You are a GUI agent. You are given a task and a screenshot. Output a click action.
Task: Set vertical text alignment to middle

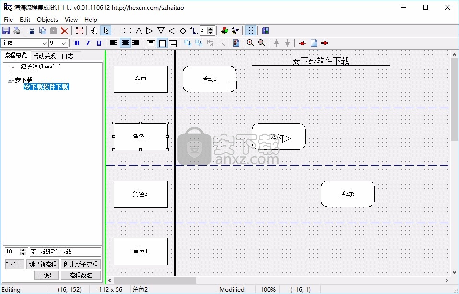coord(162,43)
